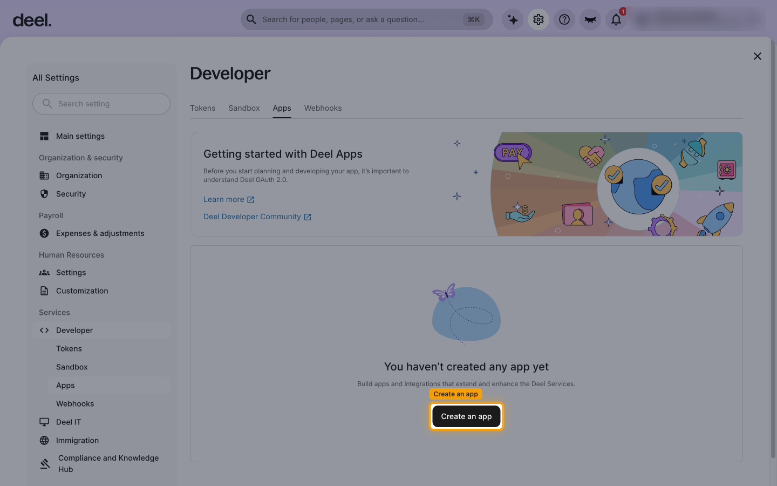The height and width of the screenshot is (486, 777).
Task: Click the Customization document icon
Action: pos(44,291)
